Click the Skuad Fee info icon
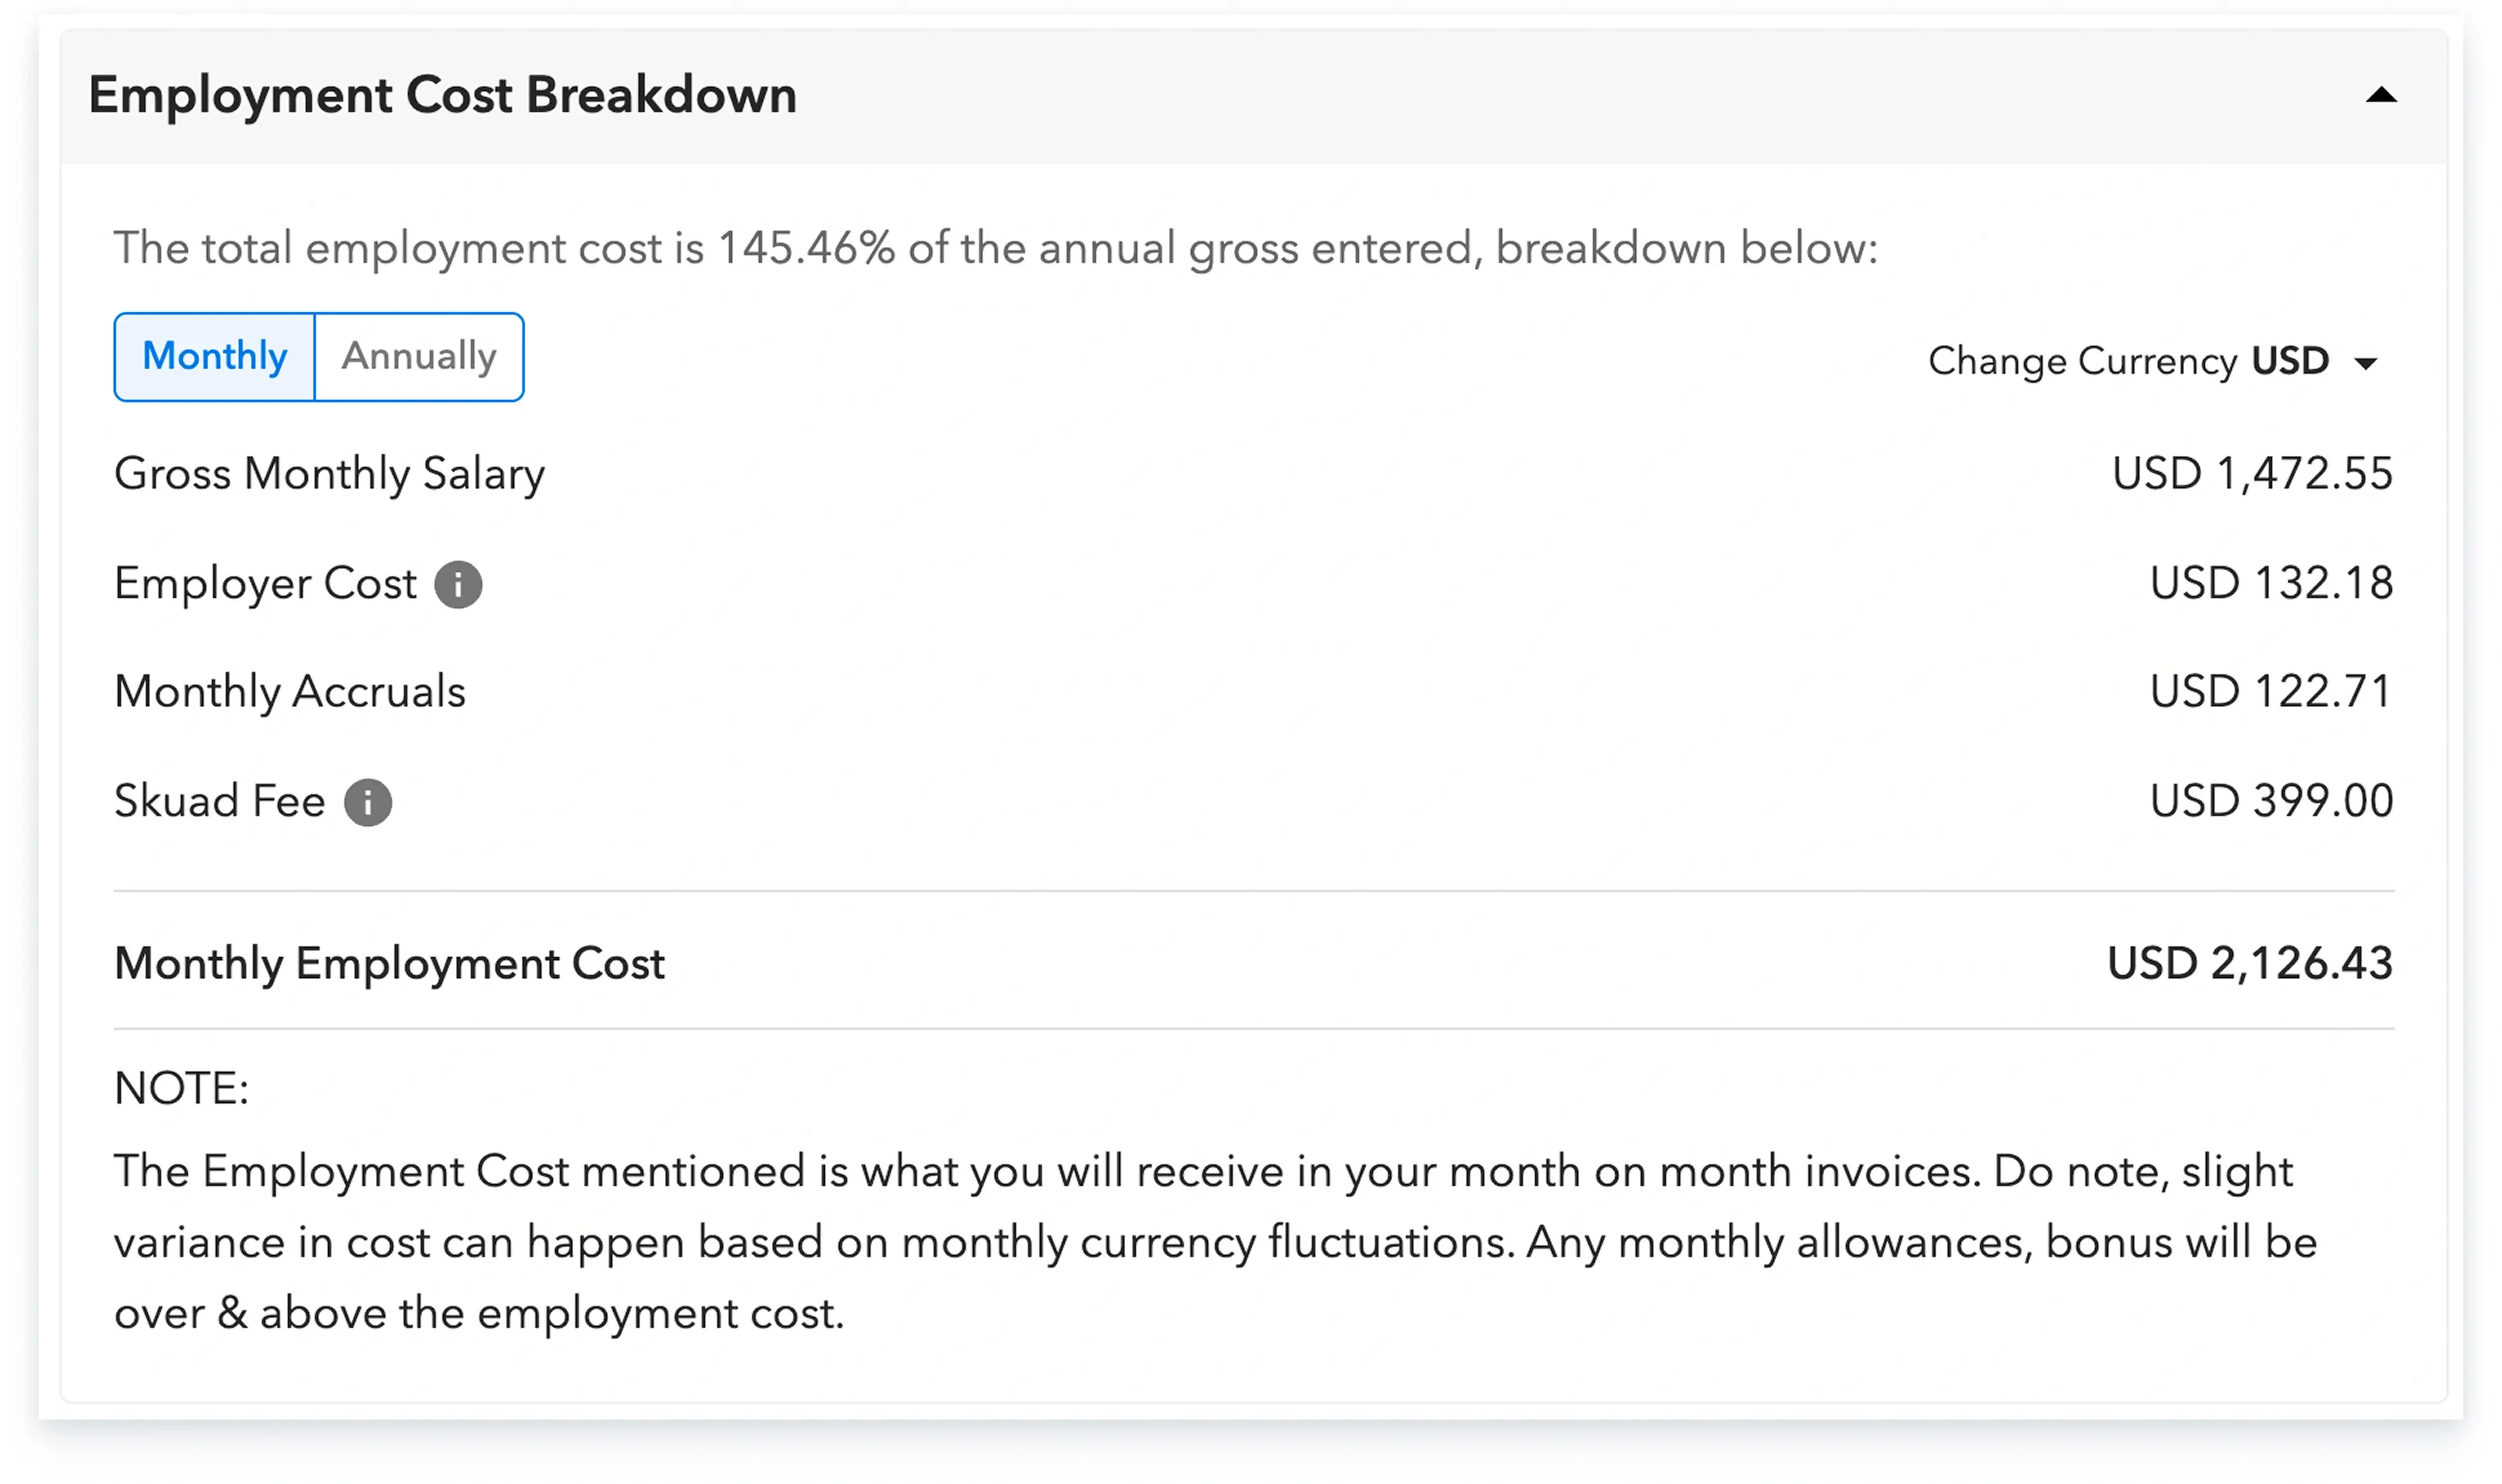The height and width of the screenshot is (1484, 2502). [x=368, y=802]
